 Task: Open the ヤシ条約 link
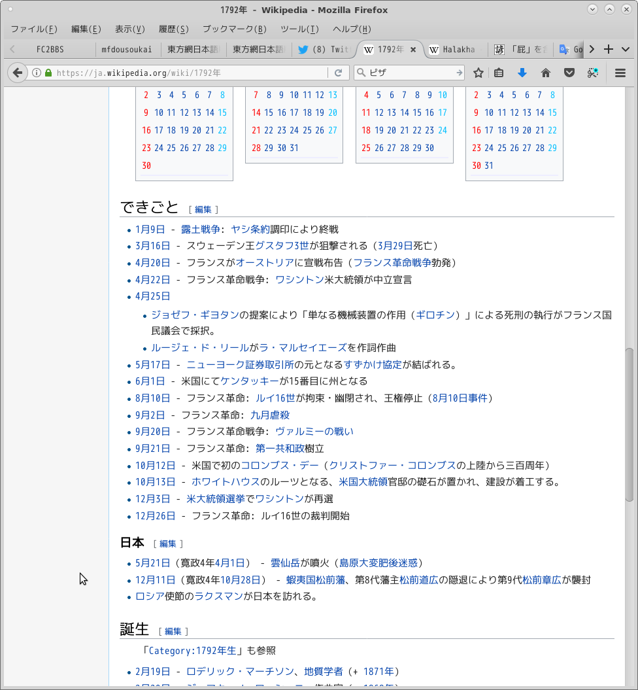(x=250, y=230)
